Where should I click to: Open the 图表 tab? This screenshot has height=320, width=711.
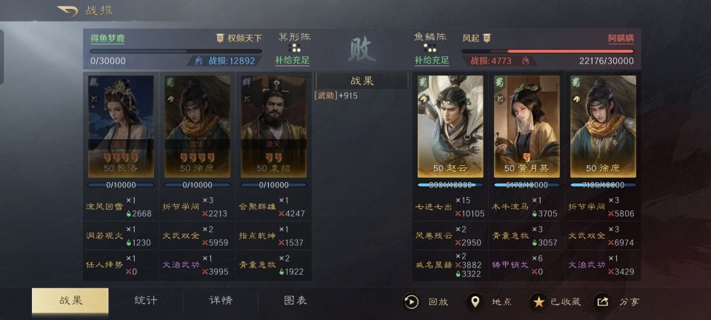(x=296, y=301)
